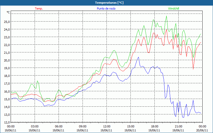Viewport: 213px width, 133px height.
Task: Click the '24,0' y-axis value
Action: [6, 30]
